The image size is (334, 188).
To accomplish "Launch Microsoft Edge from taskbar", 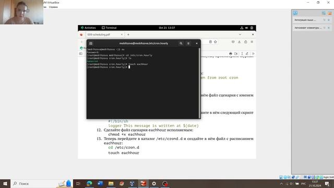I will tap(89, 183).
